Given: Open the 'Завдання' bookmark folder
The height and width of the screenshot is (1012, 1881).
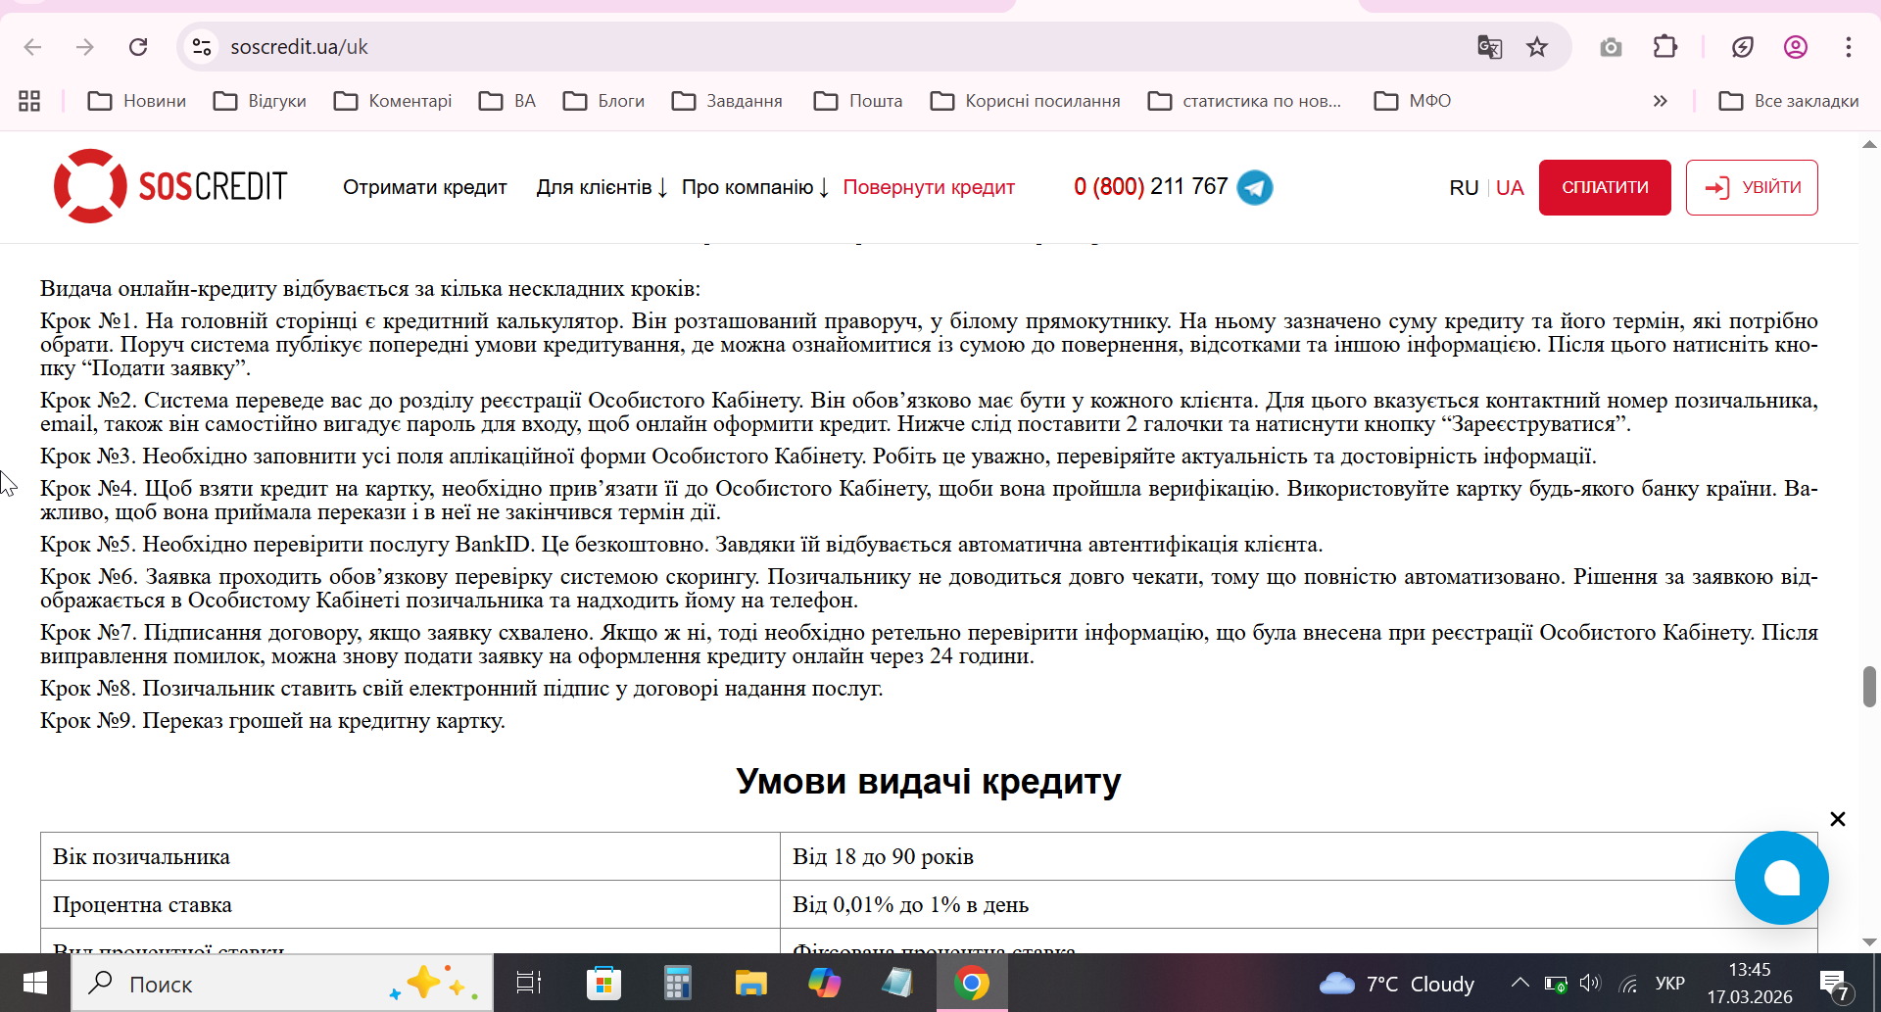Looking at the screenshot, I should click(x=727, y=101).
